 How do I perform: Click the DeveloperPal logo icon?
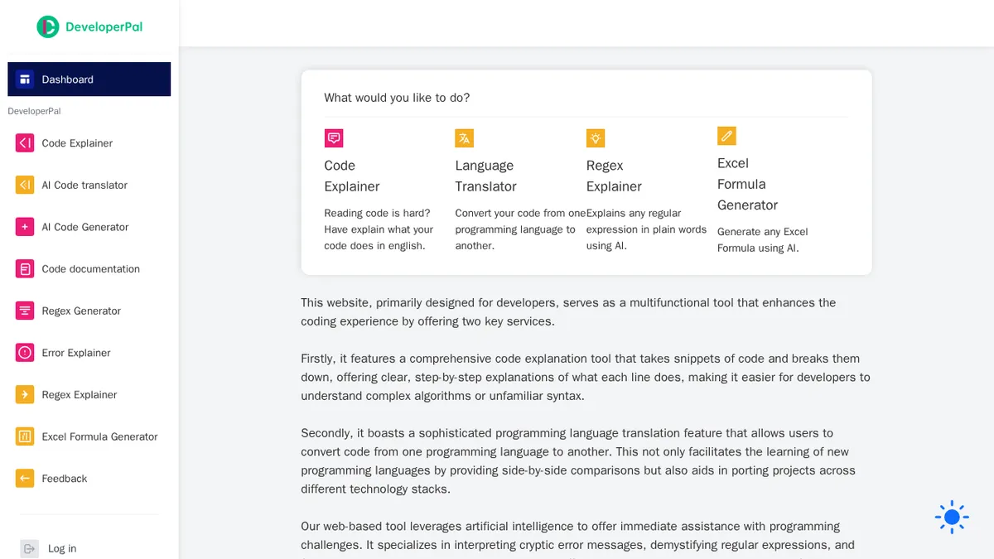click(x=48, y=27)
